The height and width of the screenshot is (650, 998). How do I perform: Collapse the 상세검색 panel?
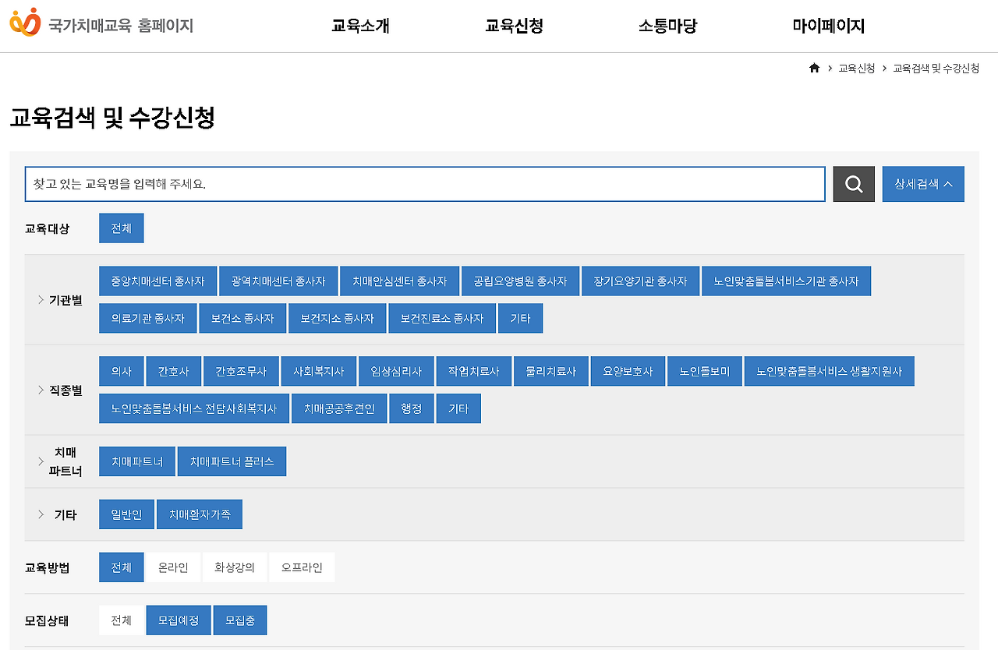923,184
